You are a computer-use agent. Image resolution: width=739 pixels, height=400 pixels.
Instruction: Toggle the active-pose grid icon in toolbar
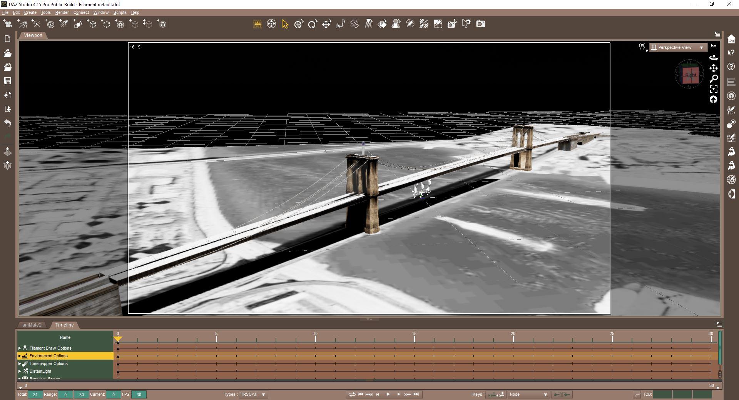pyautogui.click(x=257, y=24)
